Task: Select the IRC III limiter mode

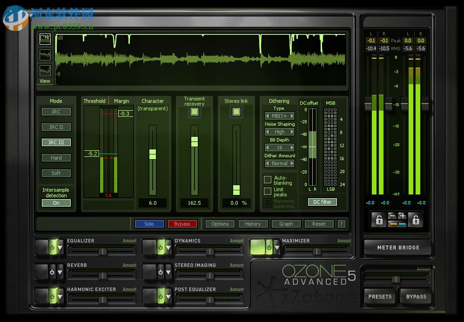Action: click(x=56, y=142)
